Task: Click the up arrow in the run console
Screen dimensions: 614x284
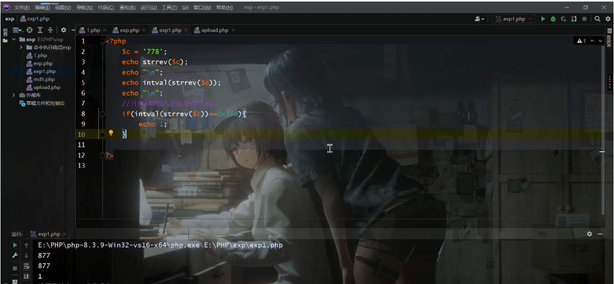Action: 26,245
